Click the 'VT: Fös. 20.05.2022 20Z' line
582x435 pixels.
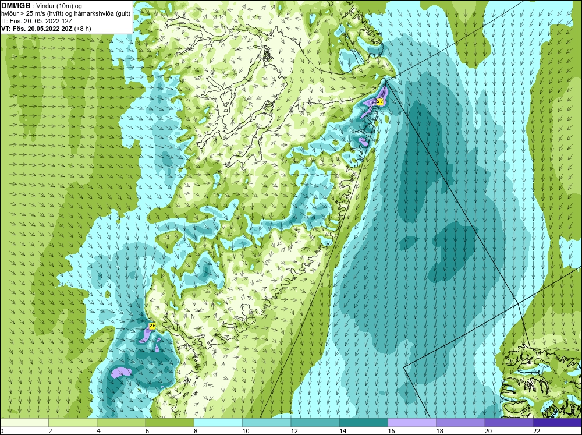(37, 29)
